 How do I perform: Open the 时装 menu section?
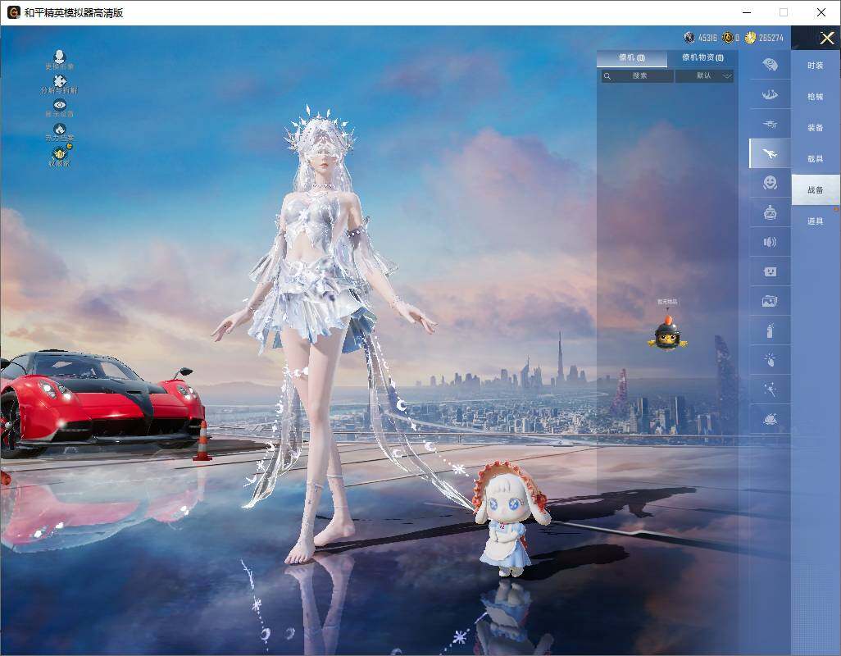(x=816, y=66)
